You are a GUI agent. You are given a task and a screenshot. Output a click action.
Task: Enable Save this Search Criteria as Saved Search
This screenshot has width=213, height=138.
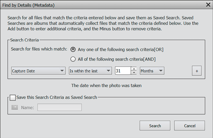(13, 98)
